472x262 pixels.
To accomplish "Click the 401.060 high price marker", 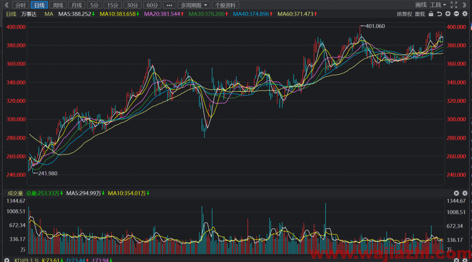I will point(372,26).
